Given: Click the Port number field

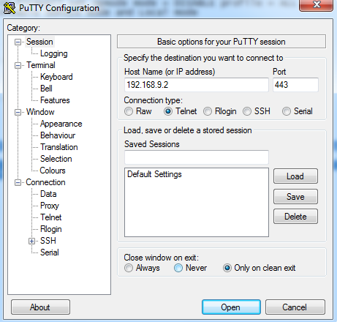Looking at the screenshot, I should [295, 85].
